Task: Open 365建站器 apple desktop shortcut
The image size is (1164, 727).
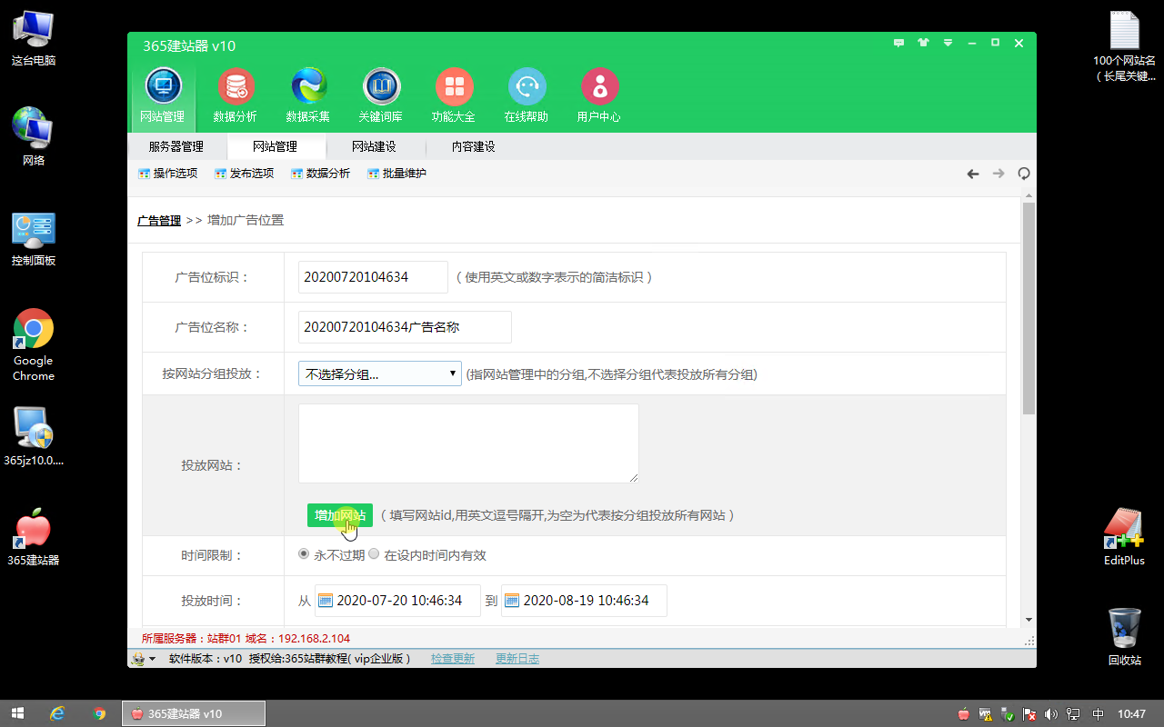Action: (34, 538)
